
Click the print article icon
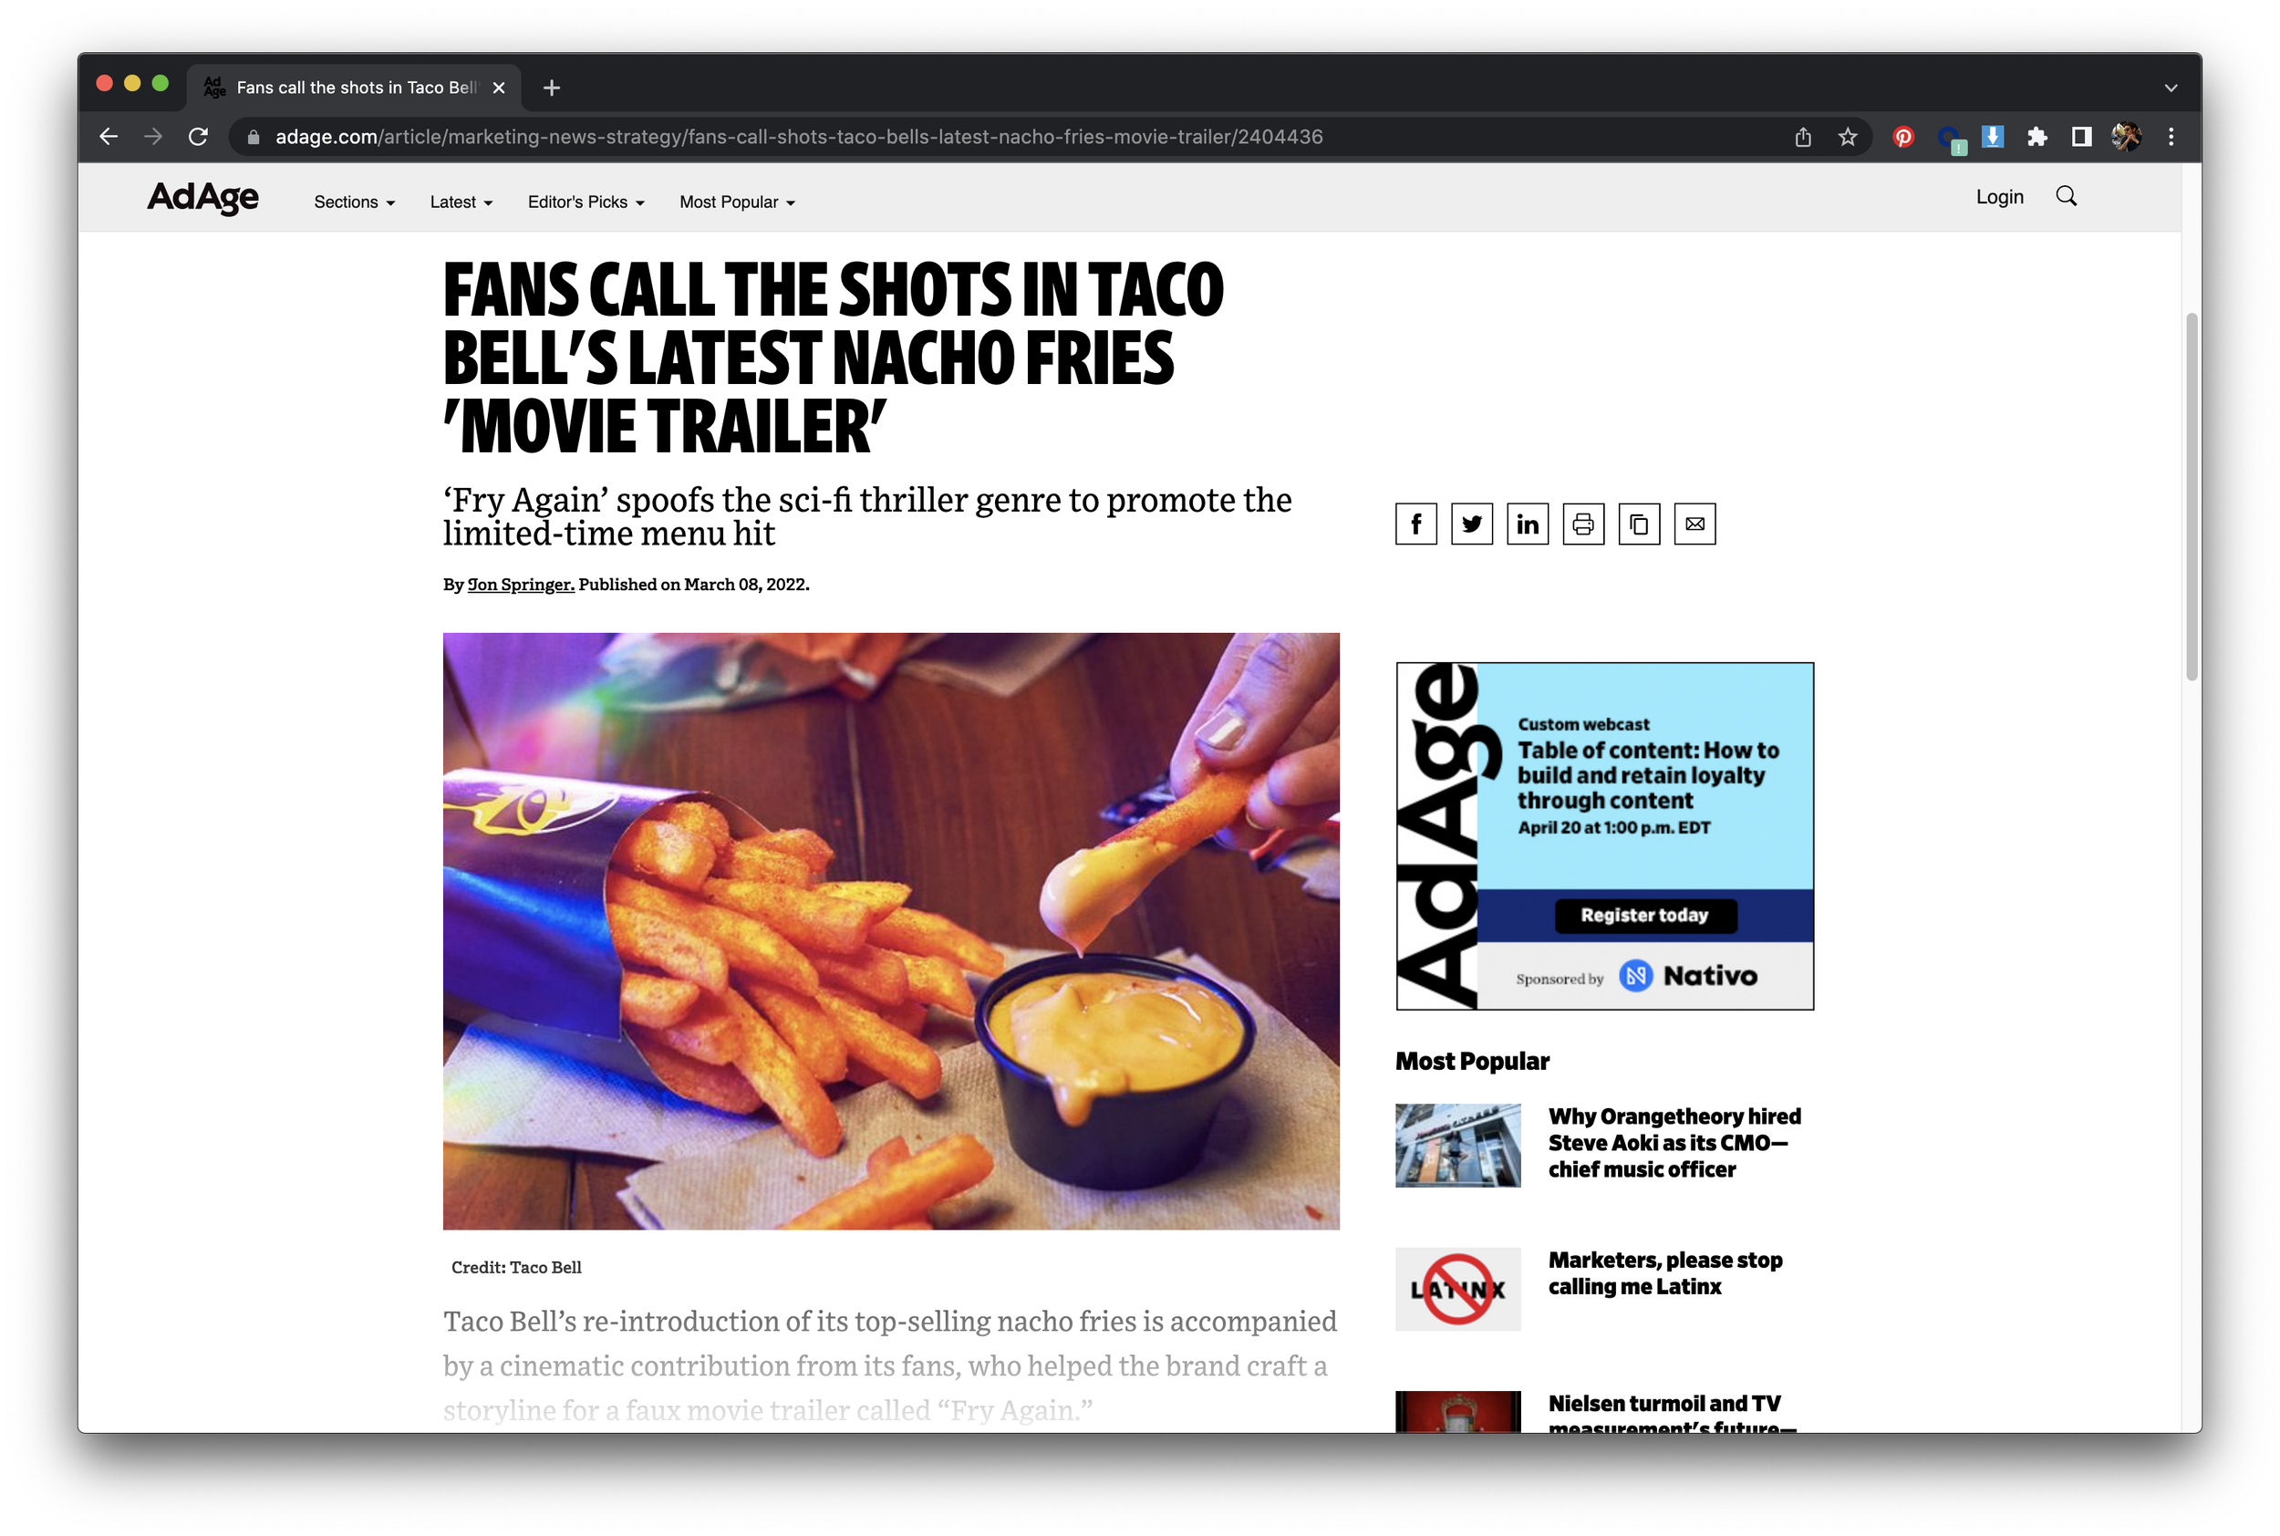coord(1582,524)
